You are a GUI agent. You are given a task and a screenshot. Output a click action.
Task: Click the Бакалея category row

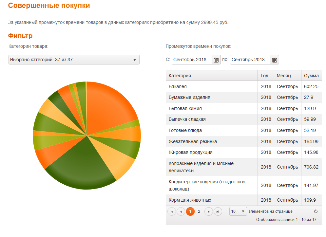[244, 86]
